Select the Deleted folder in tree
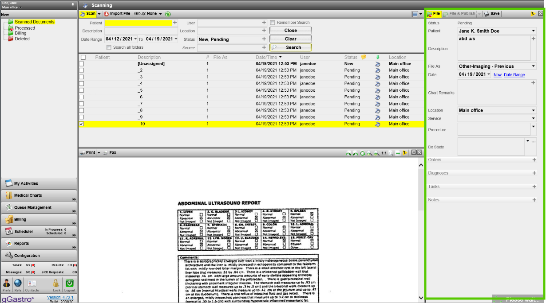 point(22,39)
